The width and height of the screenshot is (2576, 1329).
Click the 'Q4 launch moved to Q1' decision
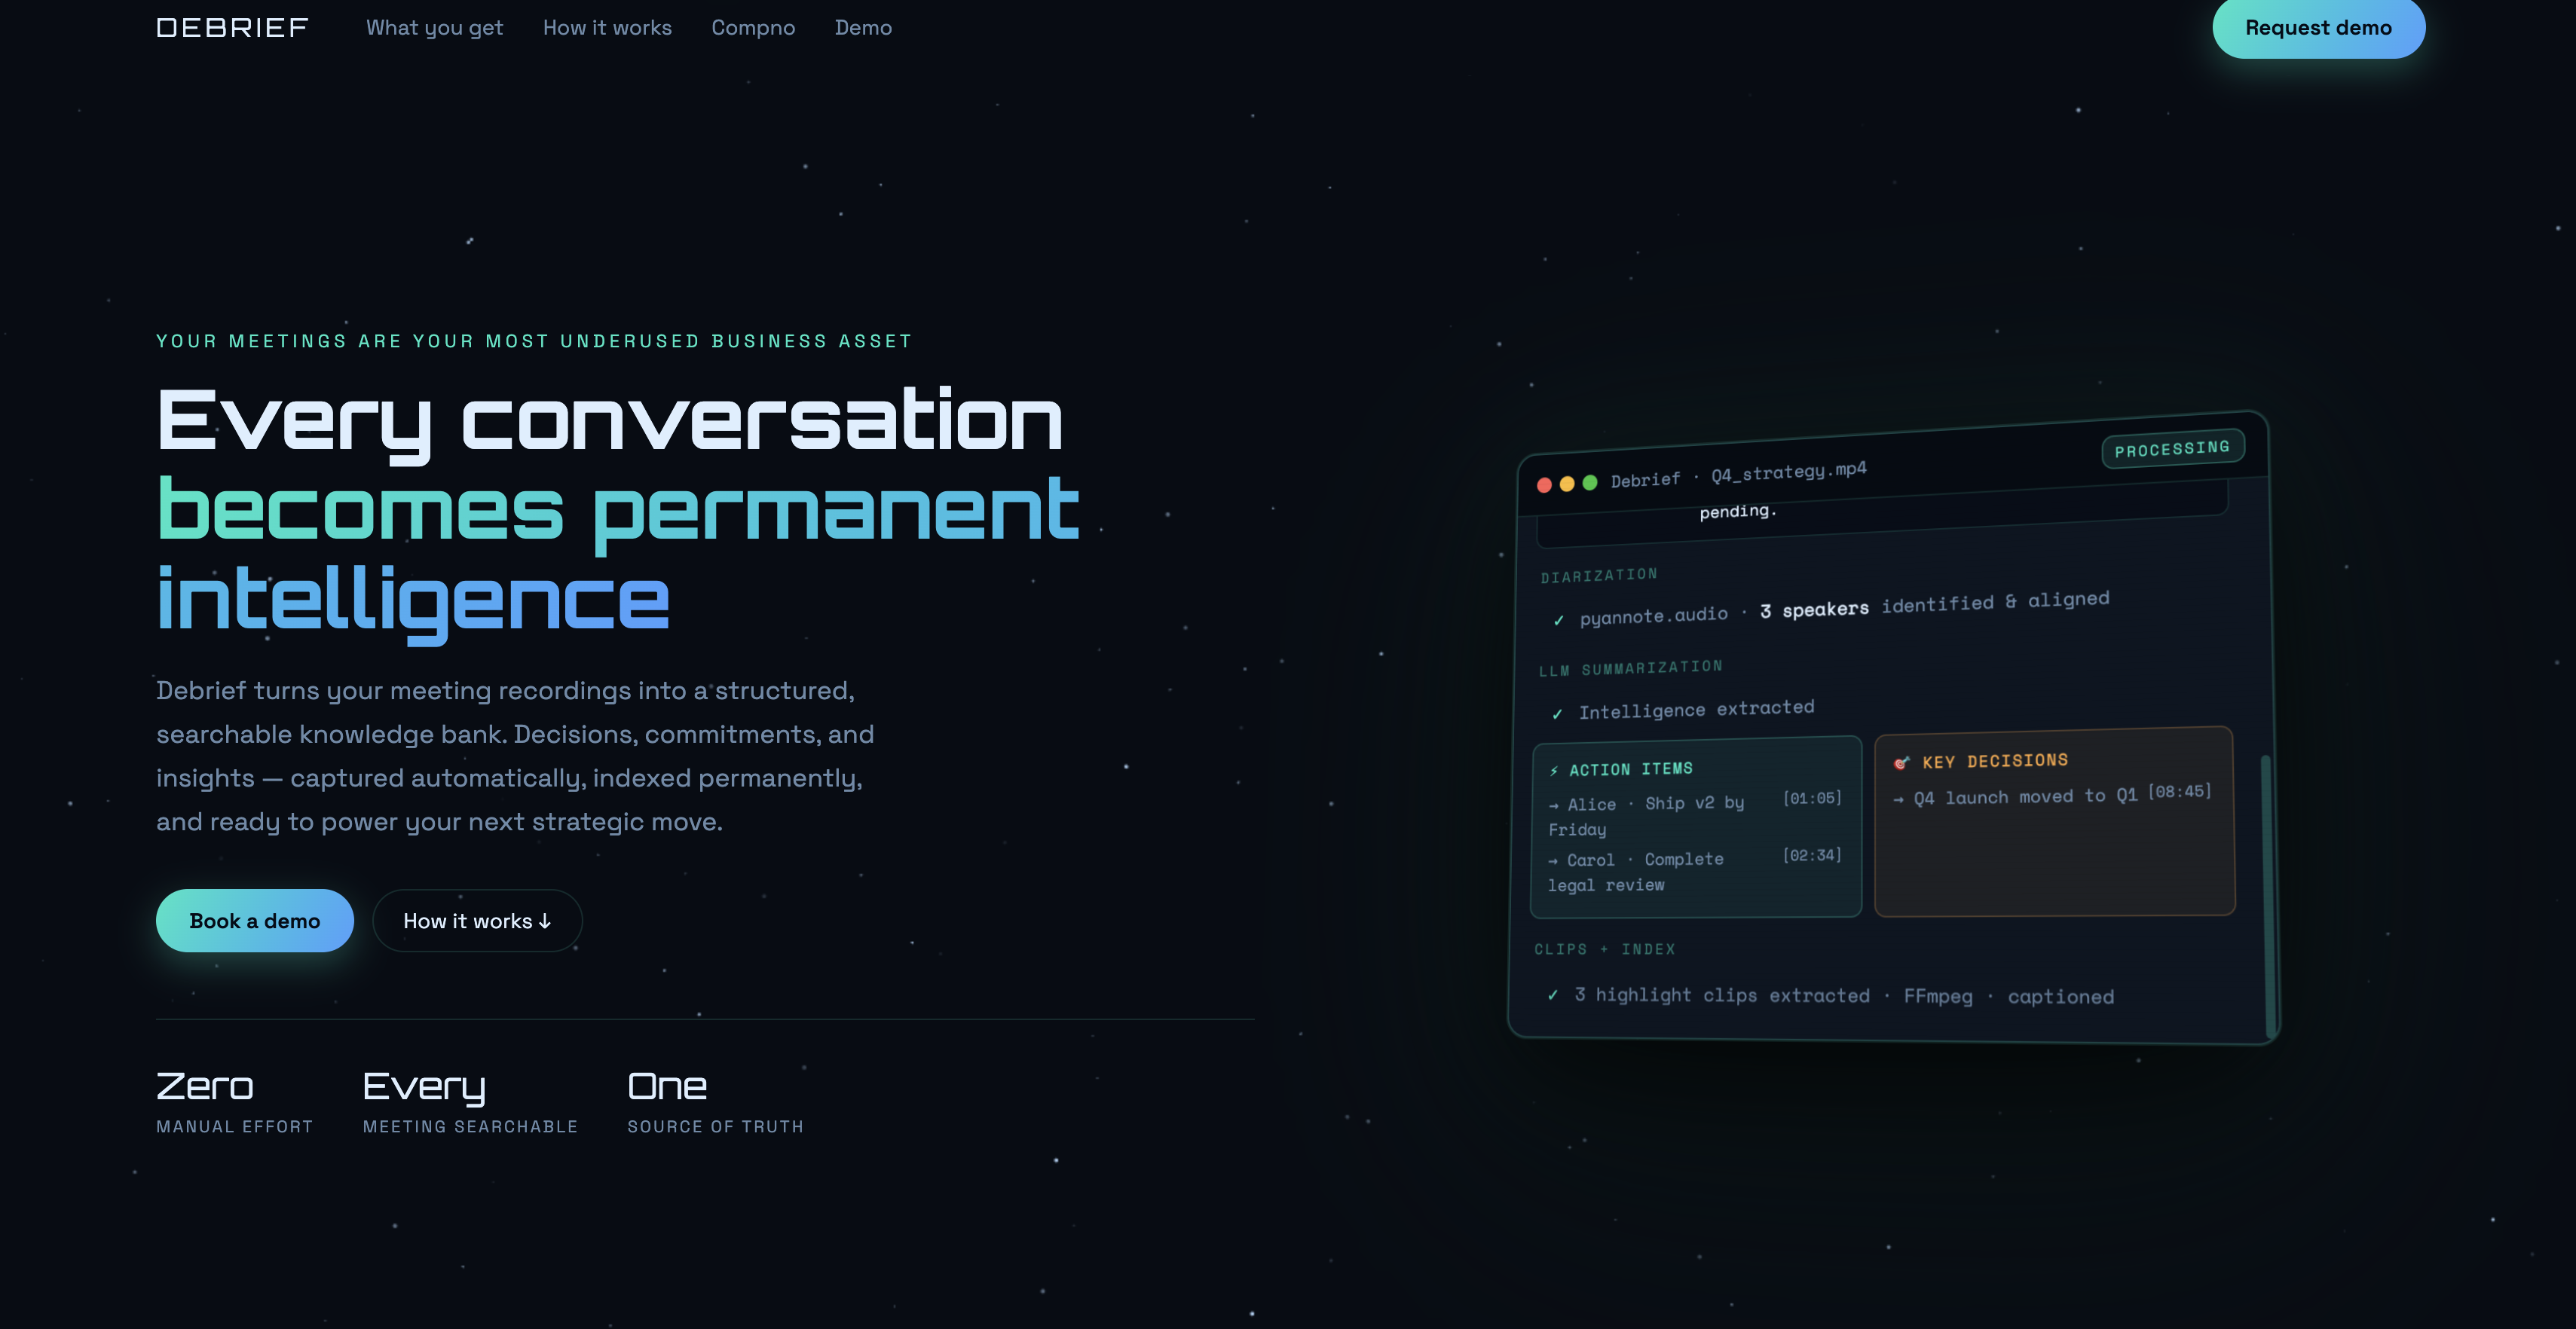[2025, 797]
